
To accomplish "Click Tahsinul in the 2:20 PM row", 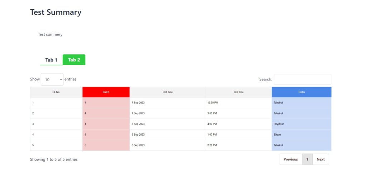I will 301,145.
